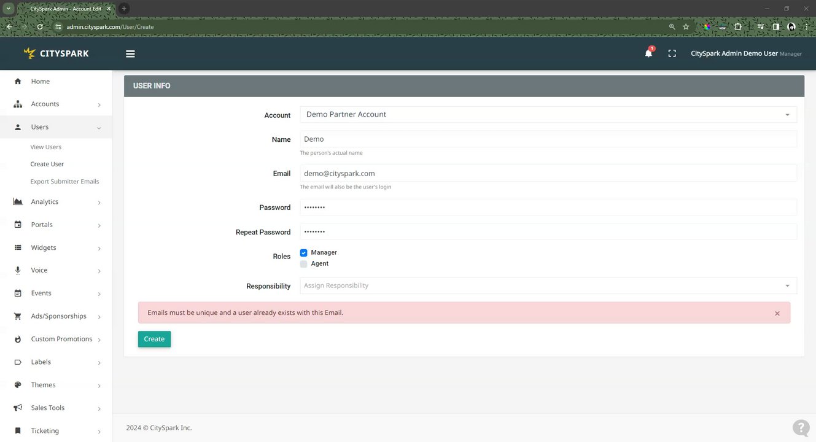Go to Home menu item
The width and height of the screenshot is (816, 442).
point(41,81)
